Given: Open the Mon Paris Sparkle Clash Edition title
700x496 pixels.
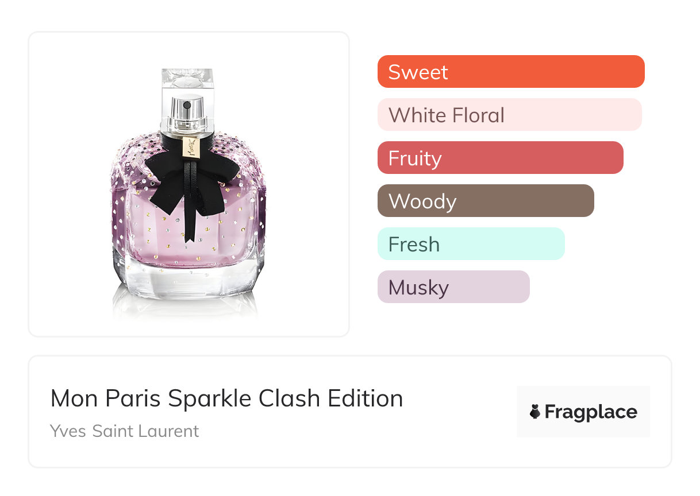Looking at the screenshot, I should point(226,398).
